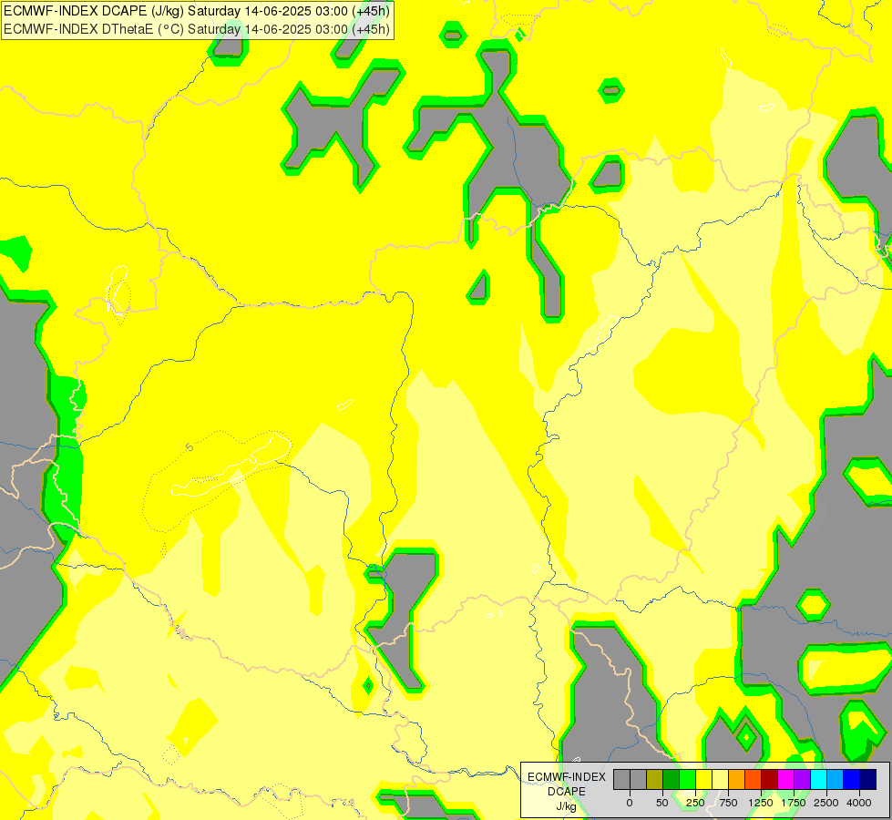This screenshot has width=892, height=820.
Task: Pick the sky blue legend swatch
Action: click(x=836, y=780)
